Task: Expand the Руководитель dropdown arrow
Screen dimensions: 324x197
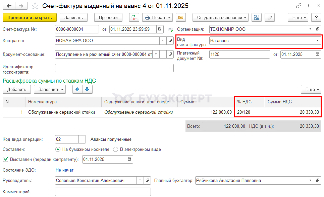Action: click(x=140, y=180)
